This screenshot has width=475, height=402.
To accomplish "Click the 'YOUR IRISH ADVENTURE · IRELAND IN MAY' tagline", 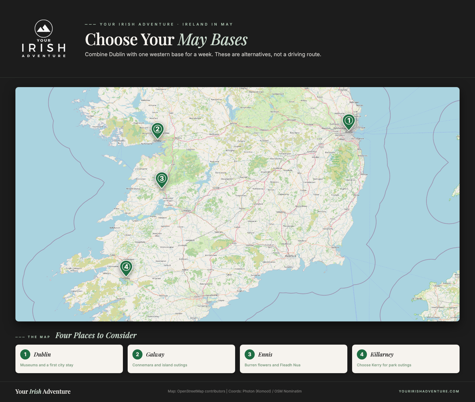I will pos(166,24).
